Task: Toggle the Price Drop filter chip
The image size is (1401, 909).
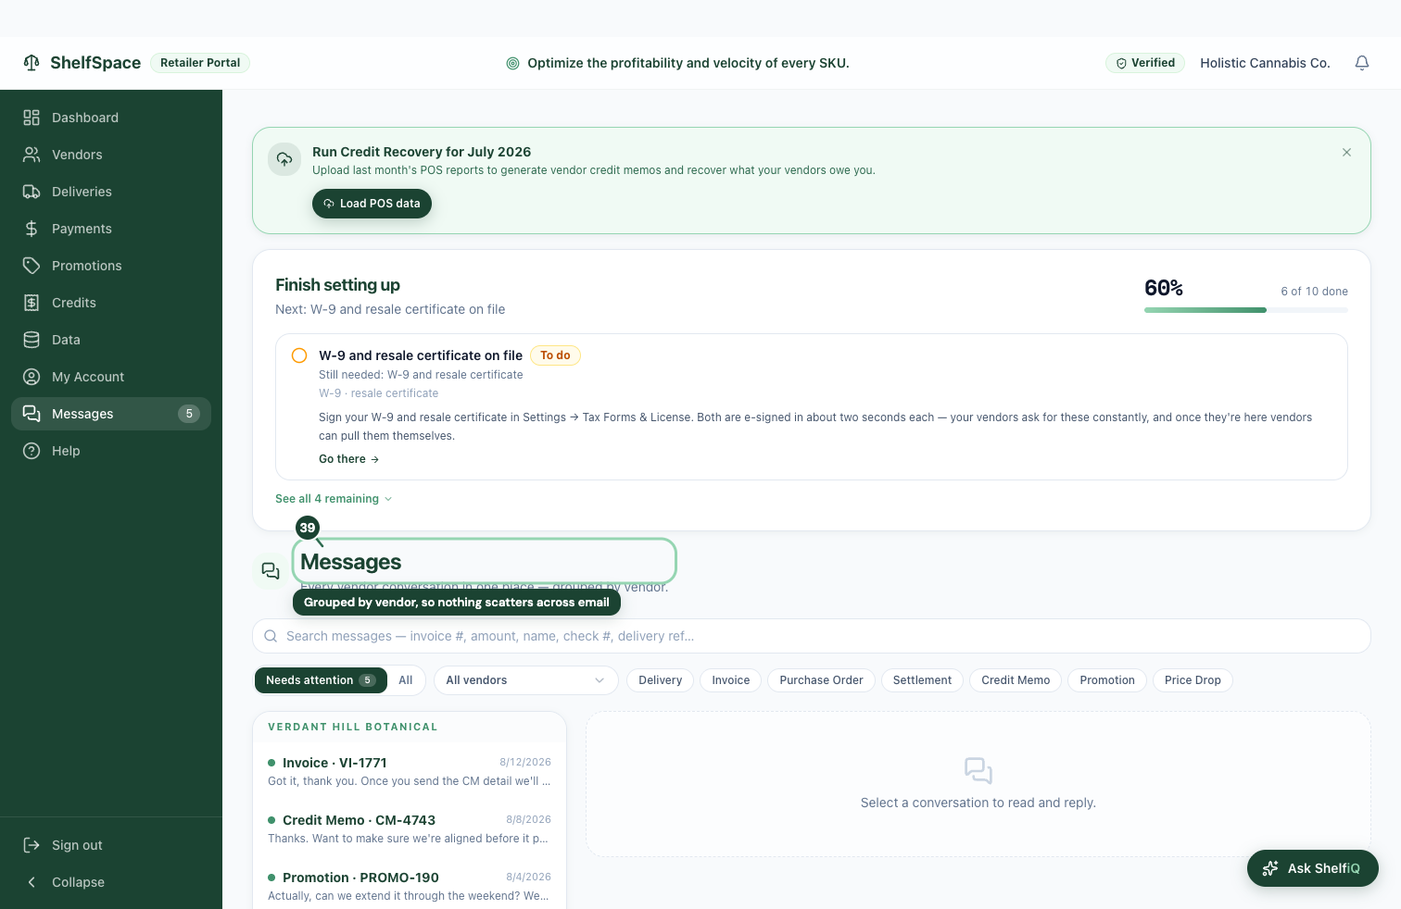Action: [1193, 680]
